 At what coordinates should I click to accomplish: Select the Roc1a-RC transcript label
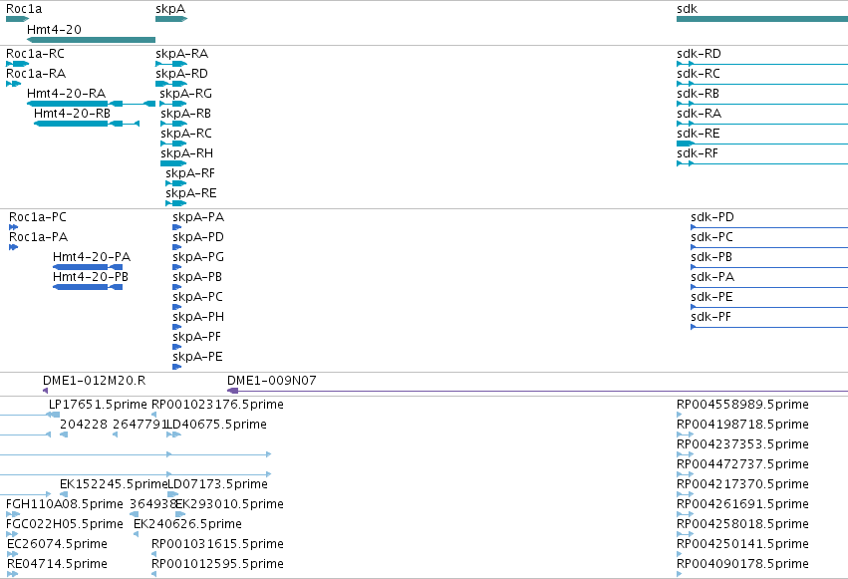(x=35, y=54)
